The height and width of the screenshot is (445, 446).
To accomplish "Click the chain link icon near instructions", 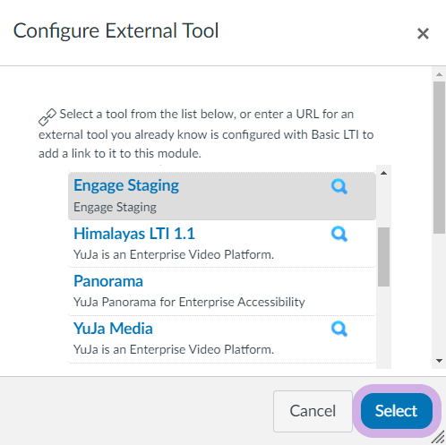I will (x=47, y=117).
